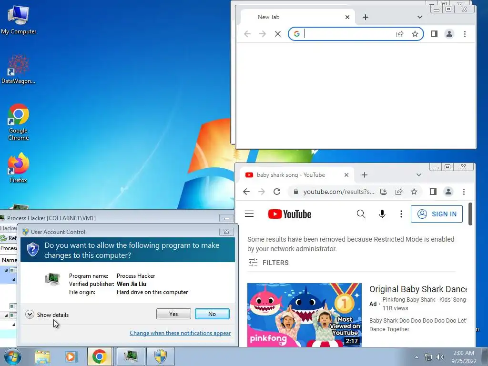Go back in YouTube Chrome window
The height and width of the screenshot is (366, 488).
[246, 192]
